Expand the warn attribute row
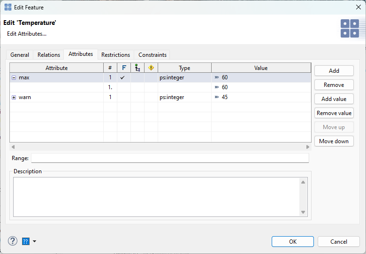This screenshot has width=366, height=254. coord(14,97)
